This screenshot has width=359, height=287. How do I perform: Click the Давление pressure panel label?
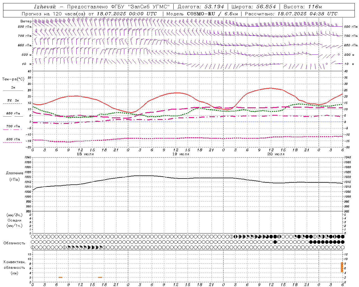[15, 173]
